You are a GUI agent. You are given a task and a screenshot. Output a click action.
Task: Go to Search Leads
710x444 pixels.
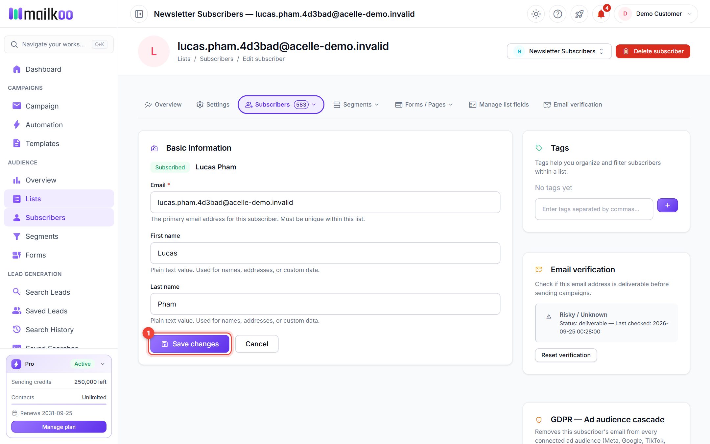click(x=59, y=292)
